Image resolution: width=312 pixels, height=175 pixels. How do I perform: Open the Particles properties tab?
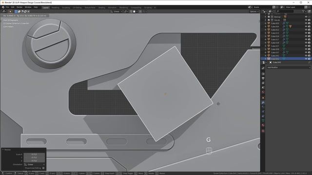coord(263,107)
